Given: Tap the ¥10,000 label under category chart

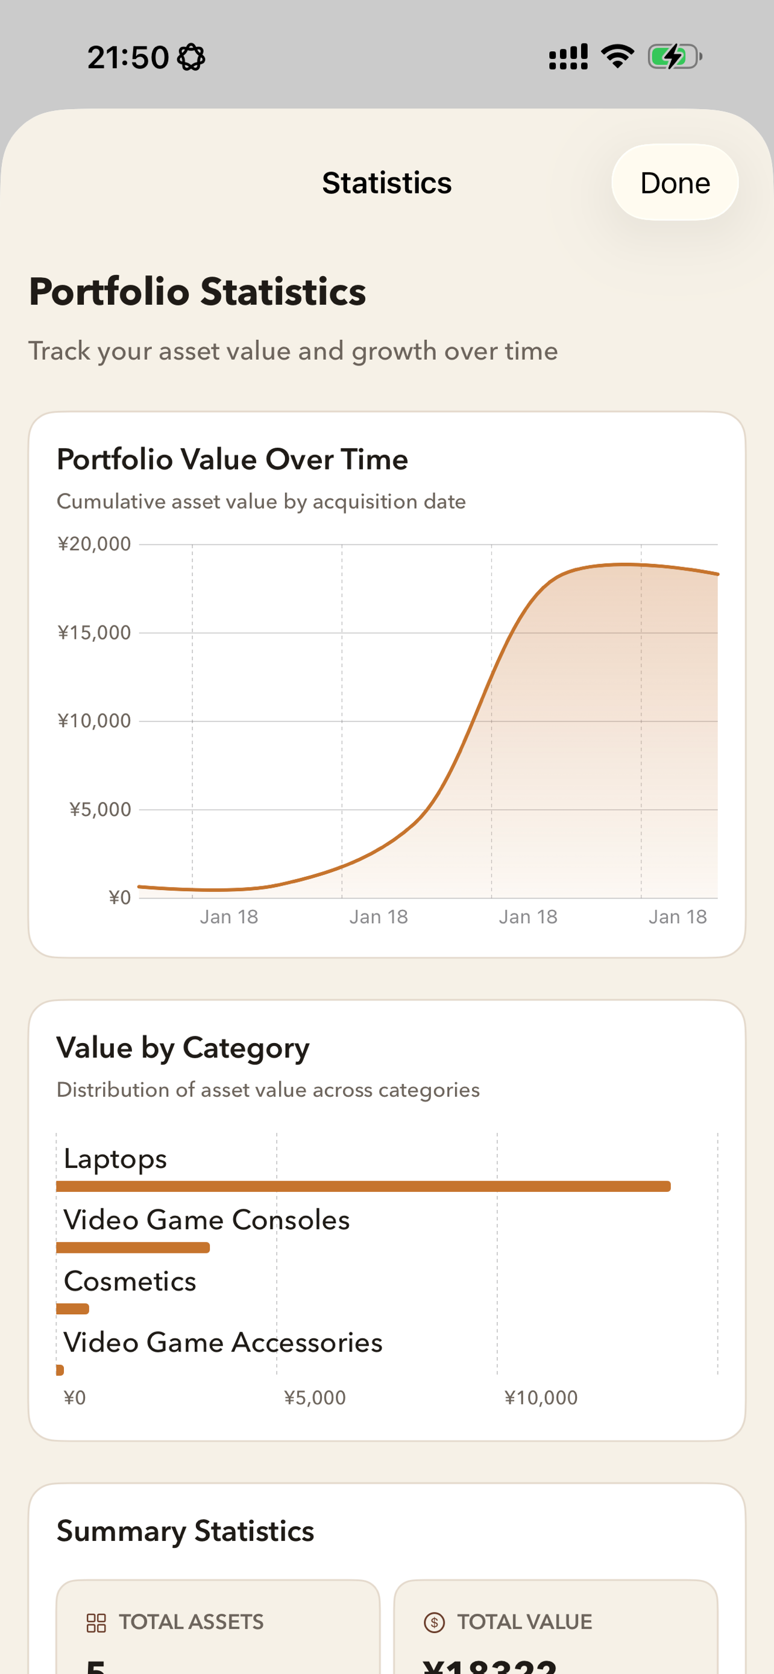Looking at the screenshot, I should (x=541, y=1398).
